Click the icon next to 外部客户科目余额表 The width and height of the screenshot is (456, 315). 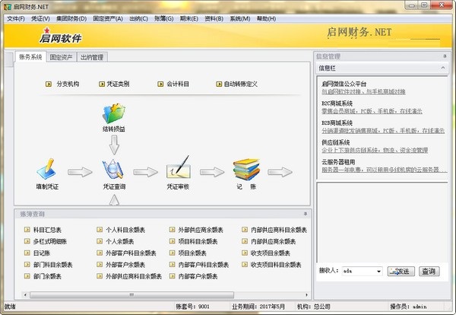tap(100, 253)
